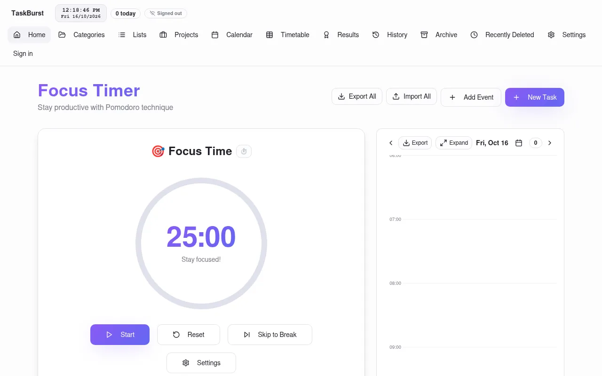The width and height of the screenshot is (602, 376).
Task: Go to next day in schedule
Action: point(550,143)
